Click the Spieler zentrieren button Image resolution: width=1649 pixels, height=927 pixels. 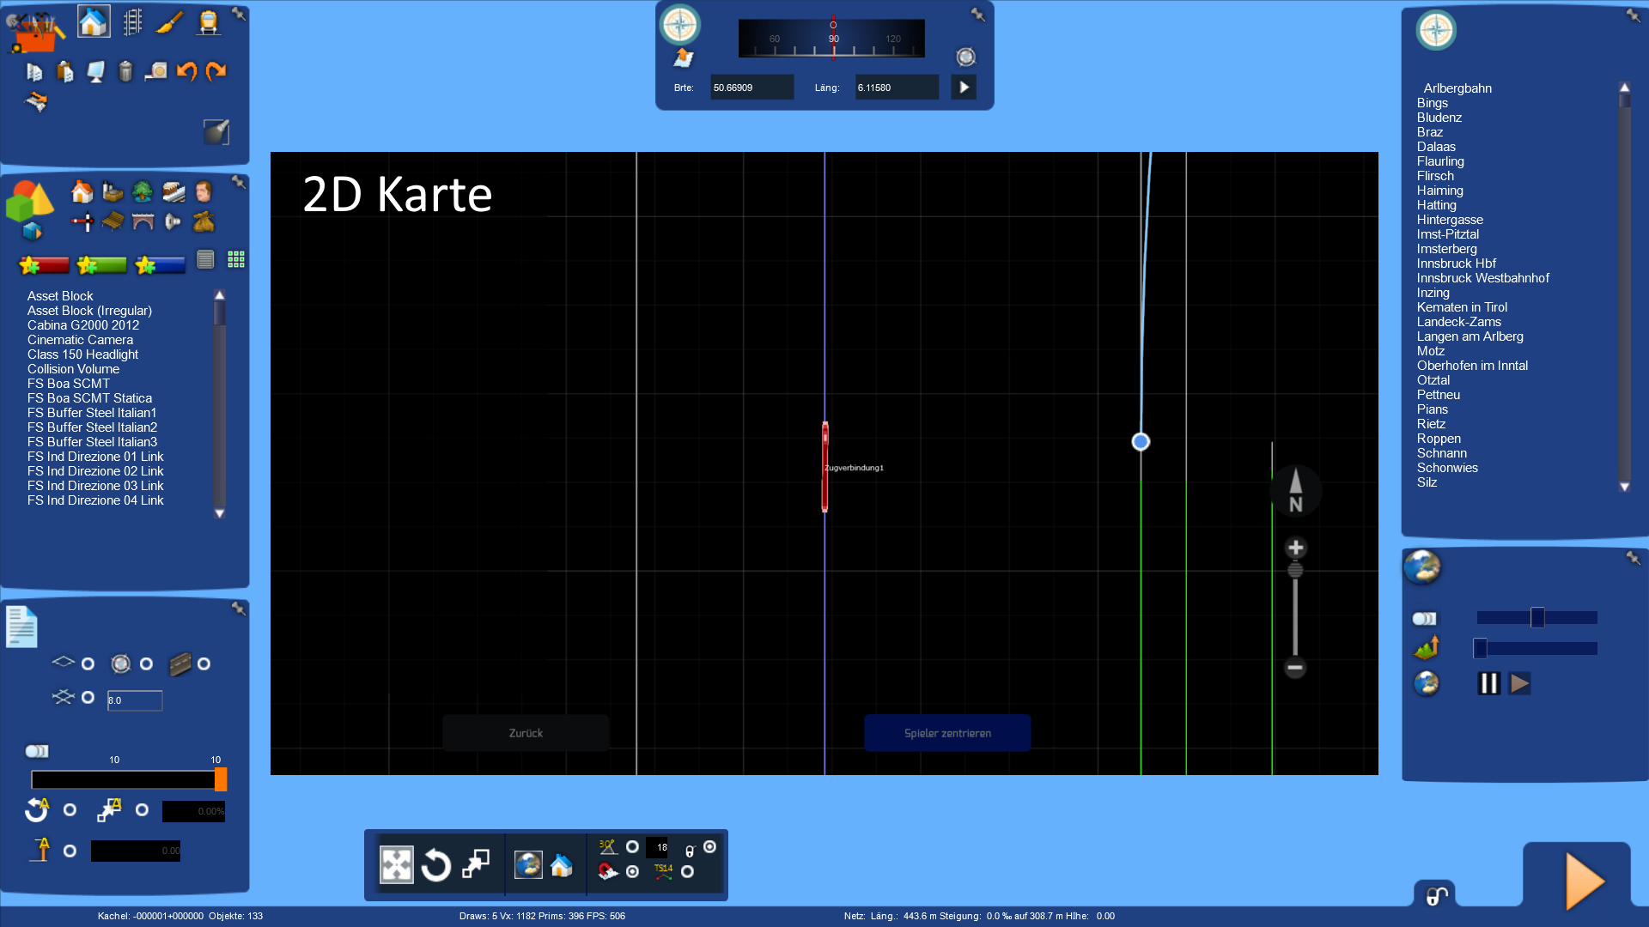point(947,733)
